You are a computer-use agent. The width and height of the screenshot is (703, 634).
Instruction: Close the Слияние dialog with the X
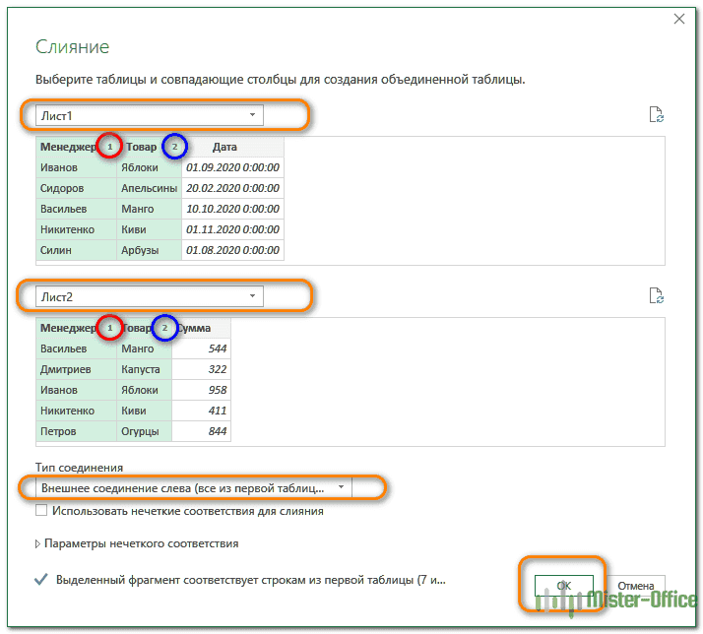pyautogui.click(x=678, y=19)
